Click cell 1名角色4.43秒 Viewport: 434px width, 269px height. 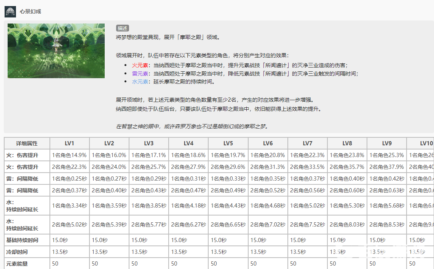coord(228,206)
